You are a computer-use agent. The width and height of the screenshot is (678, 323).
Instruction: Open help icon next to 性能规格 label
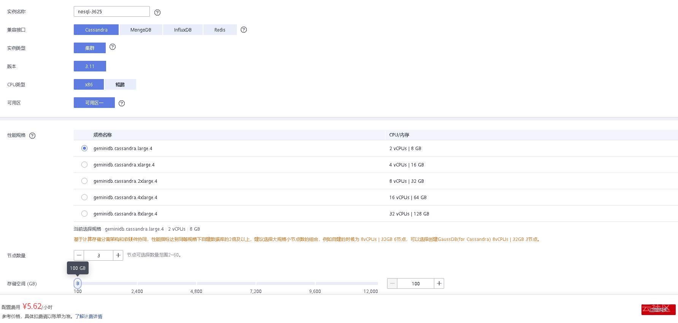32,136
